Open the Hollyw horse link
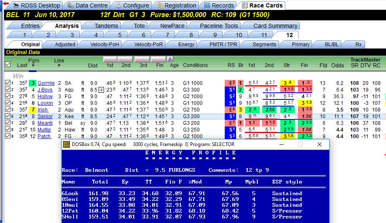386x223 pixels. tap(45, 96)
